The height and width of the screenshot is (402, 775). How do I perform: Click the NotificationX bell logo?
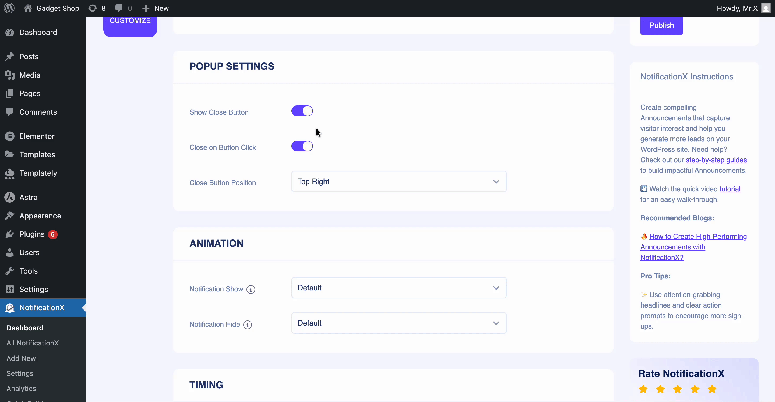10,308
